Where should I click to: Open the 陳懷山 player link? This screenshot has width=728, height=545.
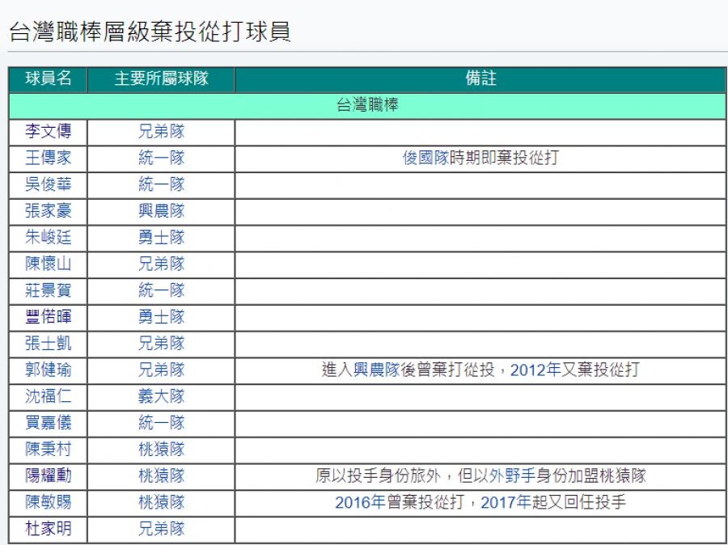[49, 264]
